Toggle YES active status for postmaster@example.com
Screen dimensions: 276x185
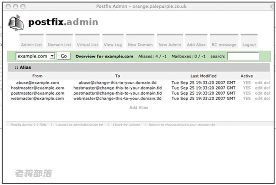[x=247, y=93]
